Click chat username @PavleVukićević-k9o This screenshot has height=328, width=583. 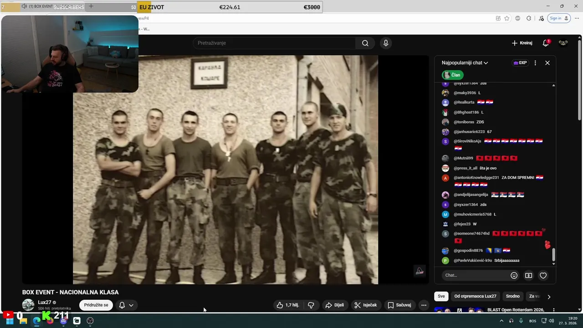click(x=473, y=261)
